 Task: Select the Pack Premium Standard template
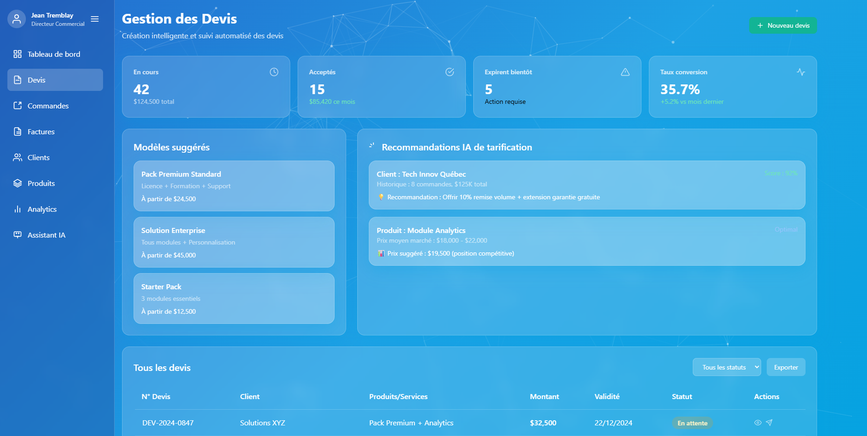click(x=234, y=186)
